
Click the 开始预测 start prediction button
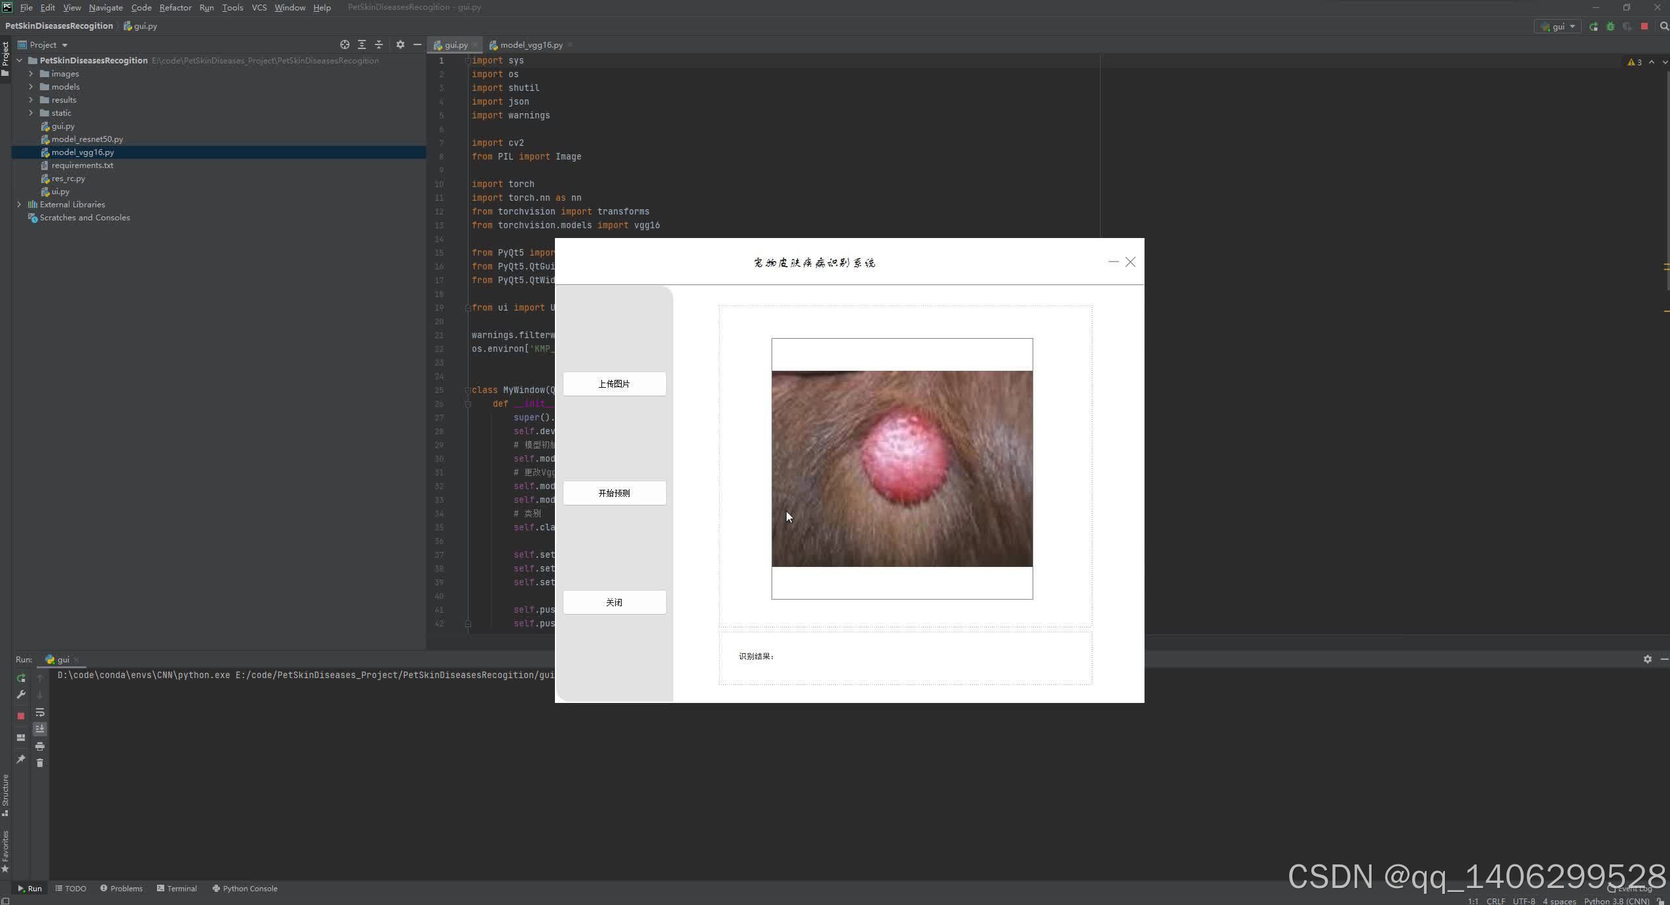pos(614,493)
